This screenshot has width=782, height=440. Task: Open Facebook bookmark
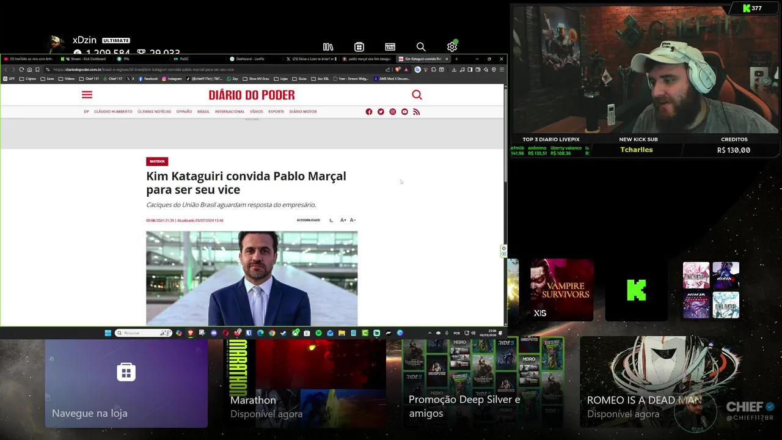pyautogui.click(x=148, y=79)
